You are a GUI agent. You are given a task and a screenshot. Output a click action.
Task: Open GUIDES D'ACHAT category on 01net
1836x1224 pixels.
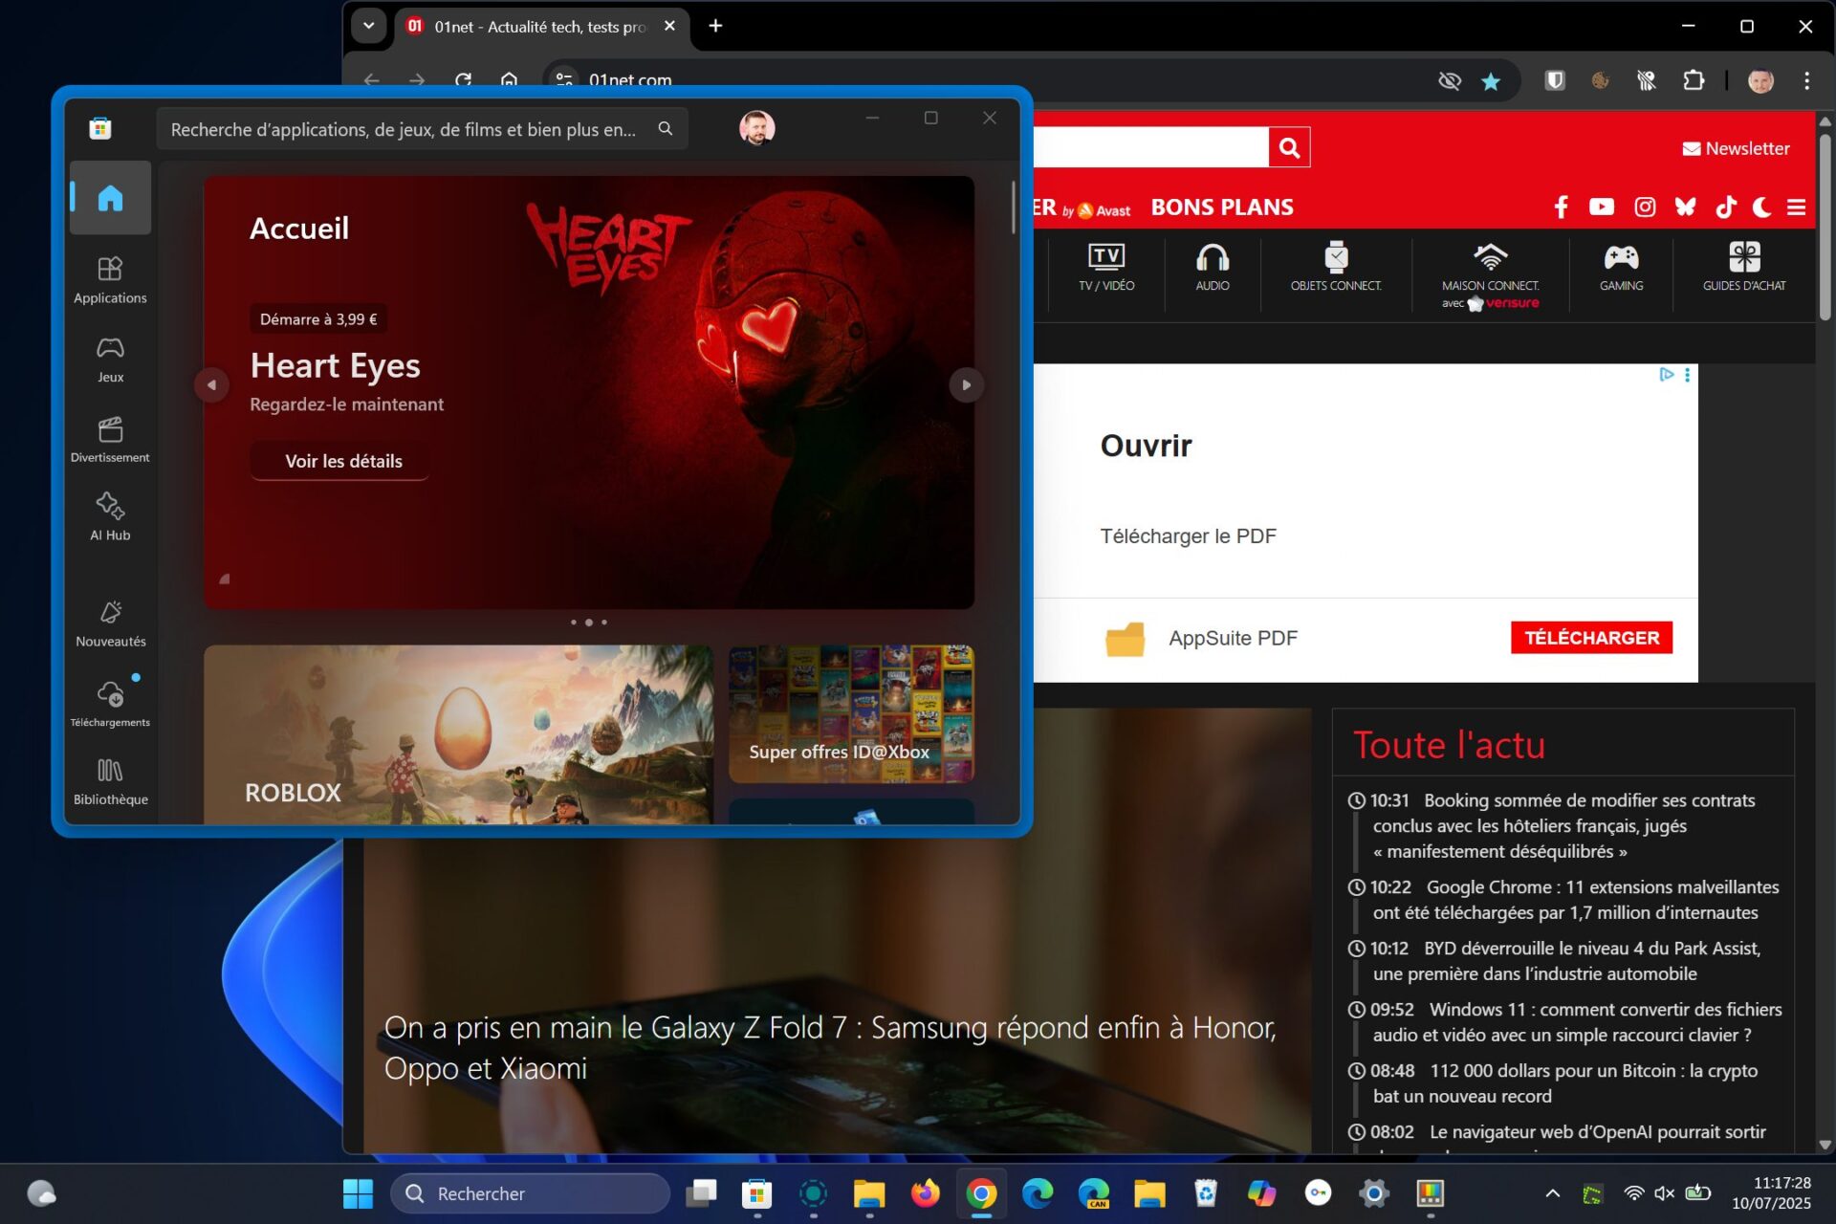1743,268
